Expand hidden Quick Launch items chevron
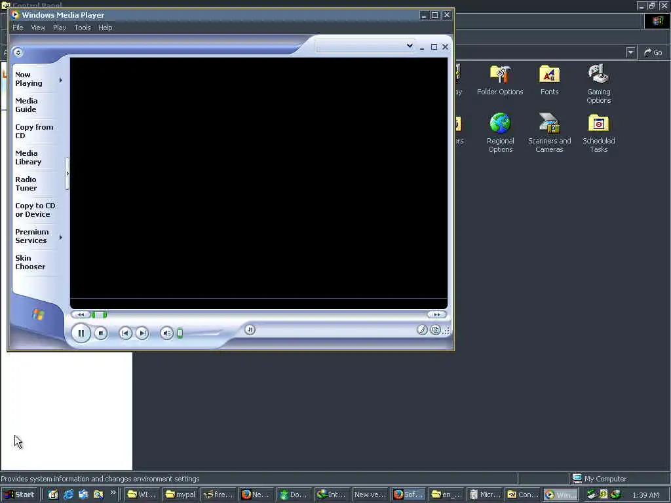The image size is (671, 503). (x=113, y=493)
